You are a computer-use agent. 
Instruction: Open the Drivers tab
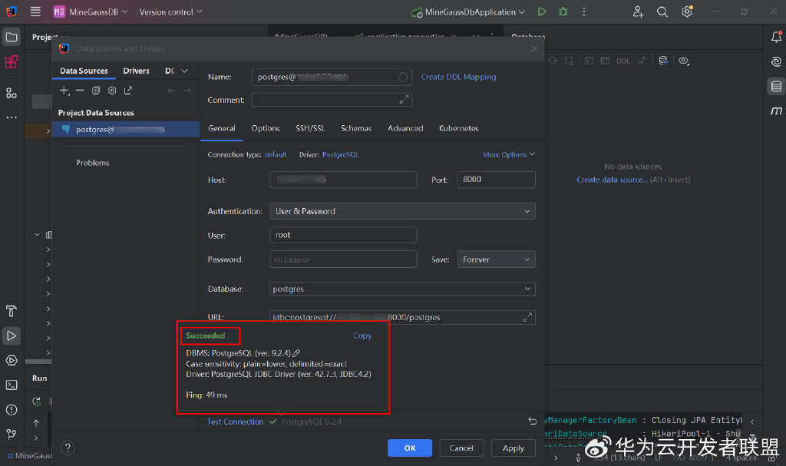point(137,71)
